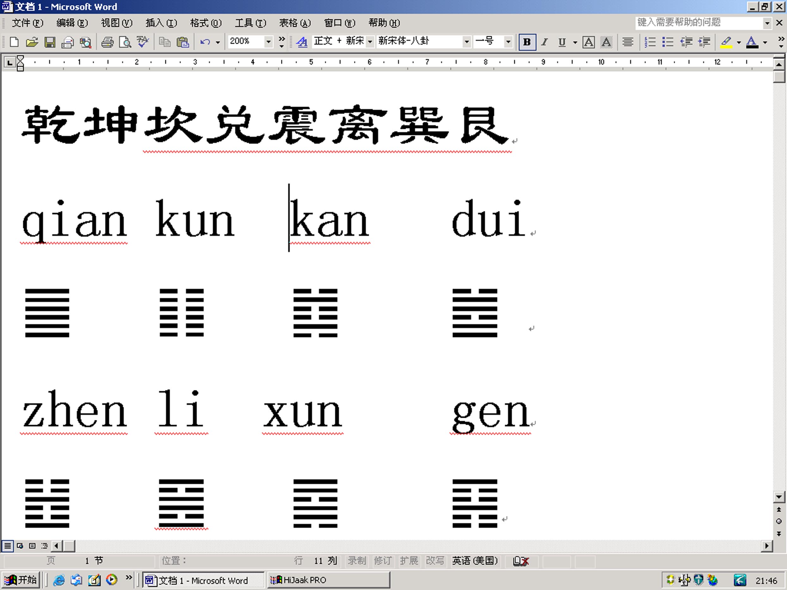
Task: Expand underline style dropdown arrow
Action: [575, 42]
